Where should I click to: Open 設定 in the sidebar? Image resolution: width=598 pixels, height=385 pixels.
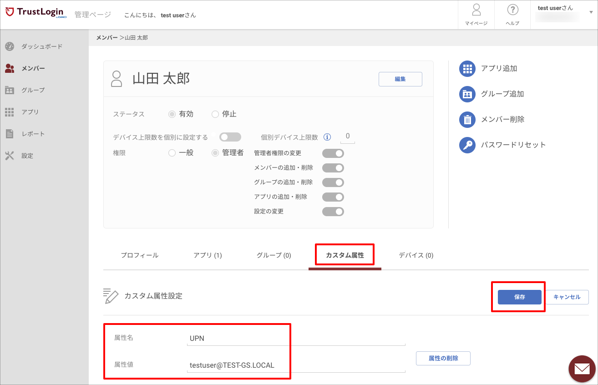tap(27, 156)
